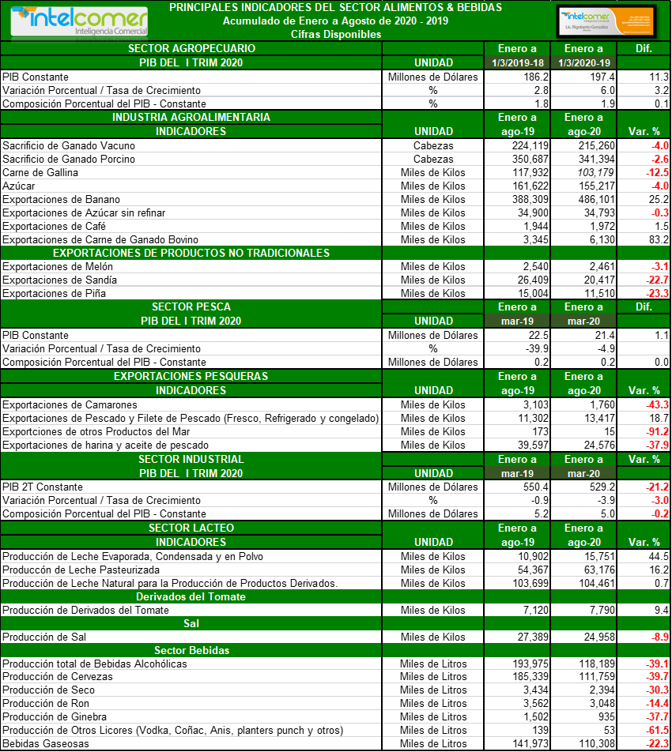Select the 'SECTOR AGROPECUARIO' header cell
The width and height of the screenshot is (672, 752).
191,48
